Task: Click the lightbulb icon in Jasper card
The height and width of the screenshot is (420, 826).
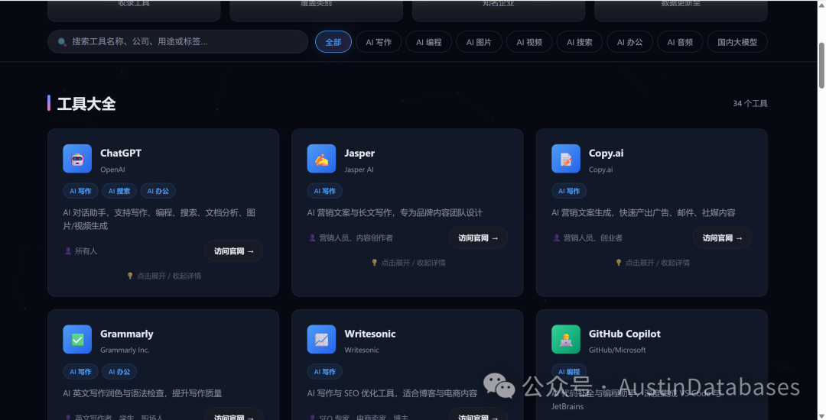Action: coord(375,263)
